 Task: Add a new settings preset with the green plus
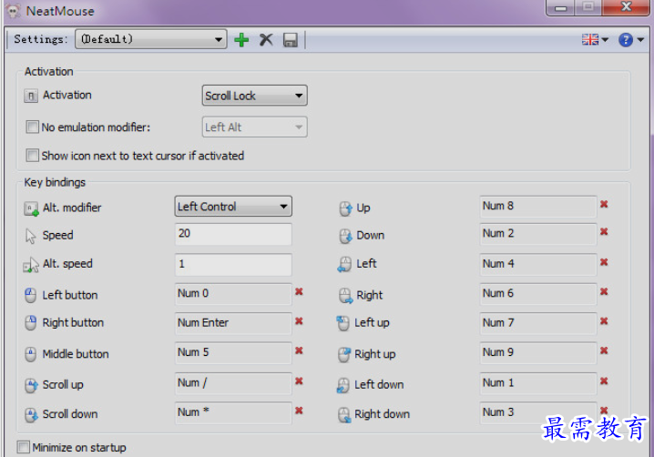(241, 40)
